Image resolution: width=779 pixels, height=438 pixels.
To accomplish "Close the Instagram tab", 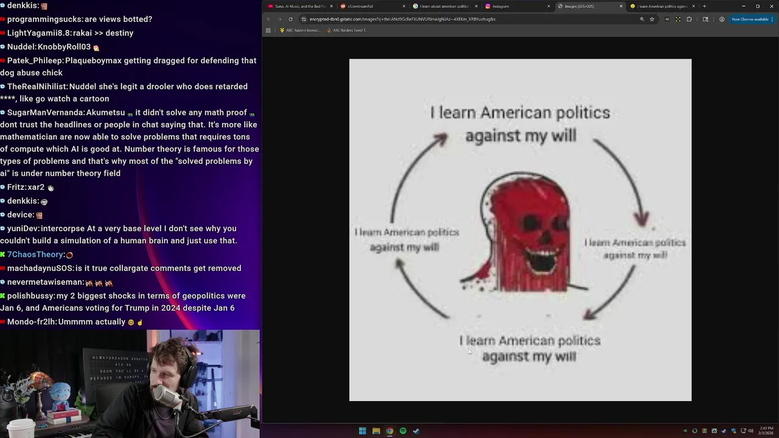I will coord(548,6).
